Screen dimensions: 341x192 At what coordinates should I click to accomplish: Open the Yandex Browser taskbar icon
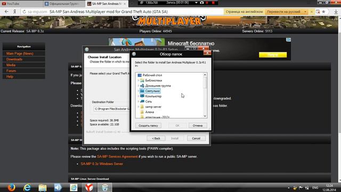89,187
